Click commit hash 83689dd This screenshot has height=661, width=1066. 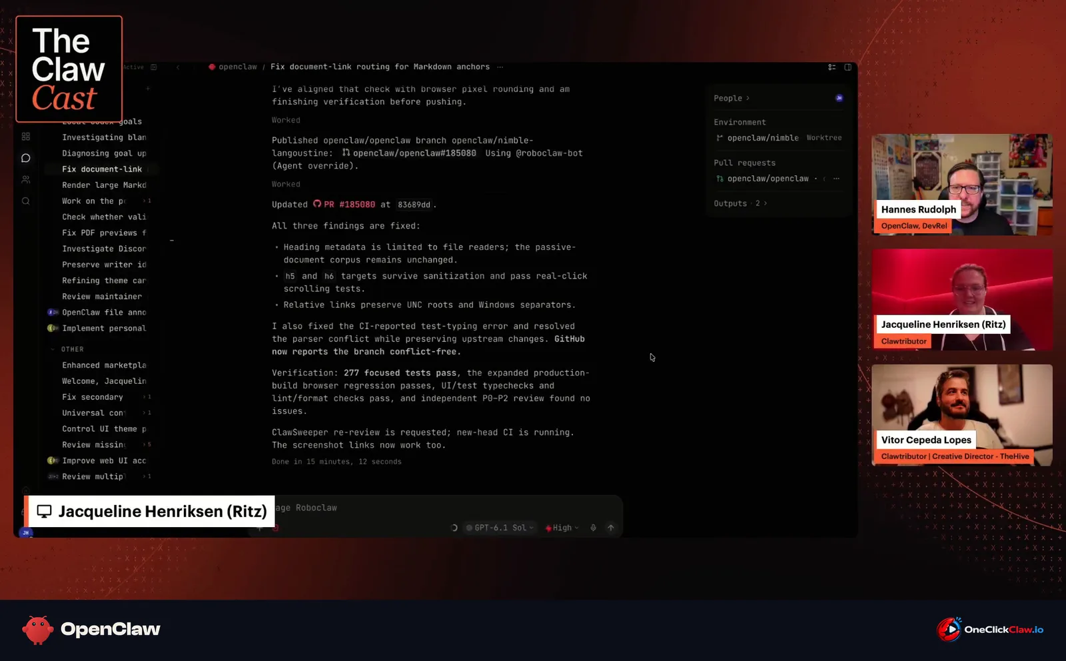(414, 205)
